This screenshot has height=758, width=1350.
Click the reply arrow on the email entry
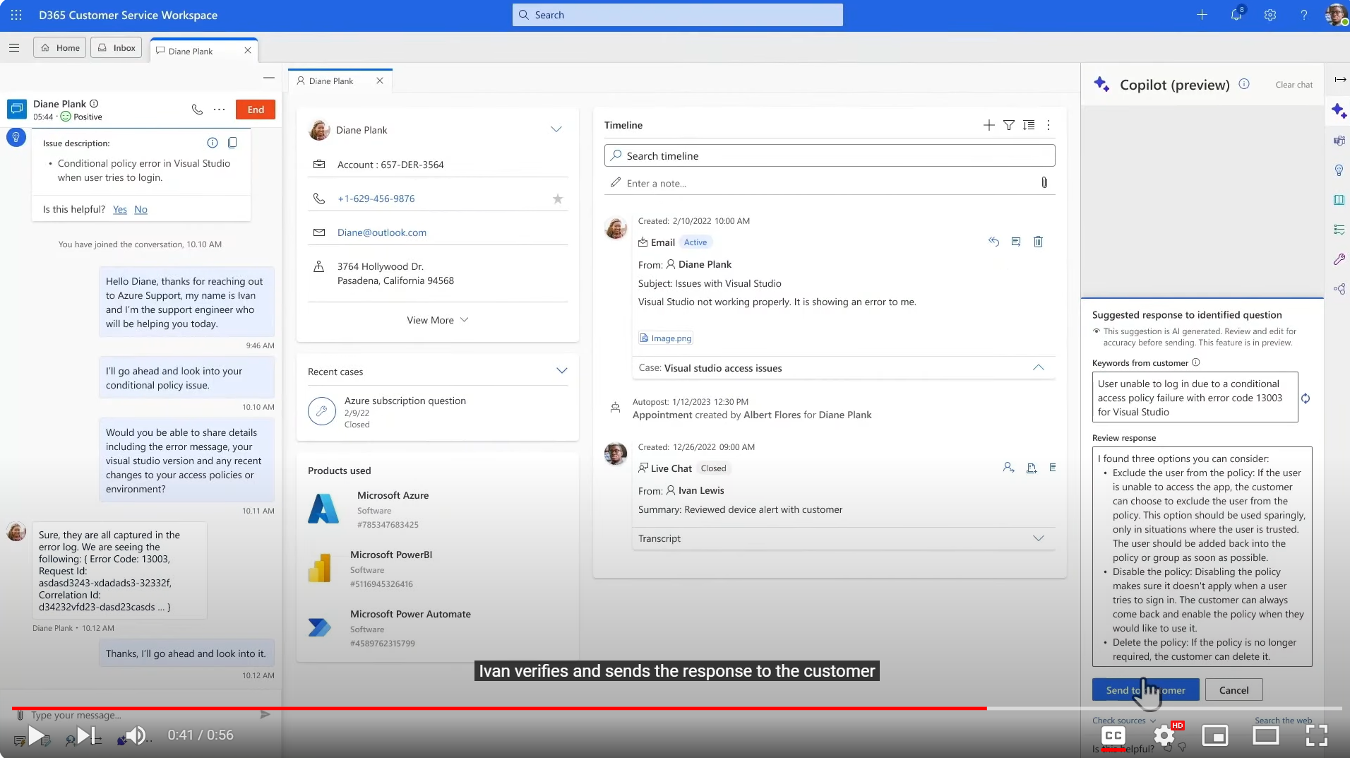[993, 242]
